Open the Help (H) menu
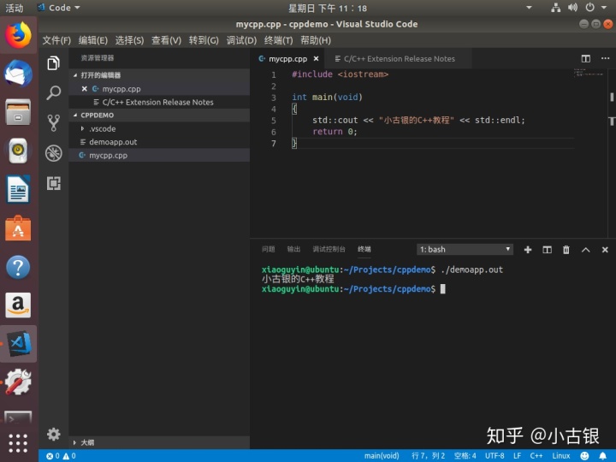The height and width of the screenshot is (462, 616). click(316, 40)
